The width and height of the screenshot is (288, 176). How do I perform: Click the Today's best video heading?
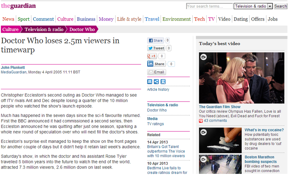coord(220,44)
